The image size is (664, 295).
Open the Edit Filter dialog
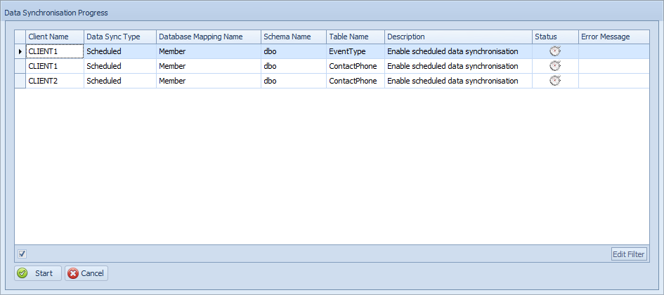click(x=630, y=254)
